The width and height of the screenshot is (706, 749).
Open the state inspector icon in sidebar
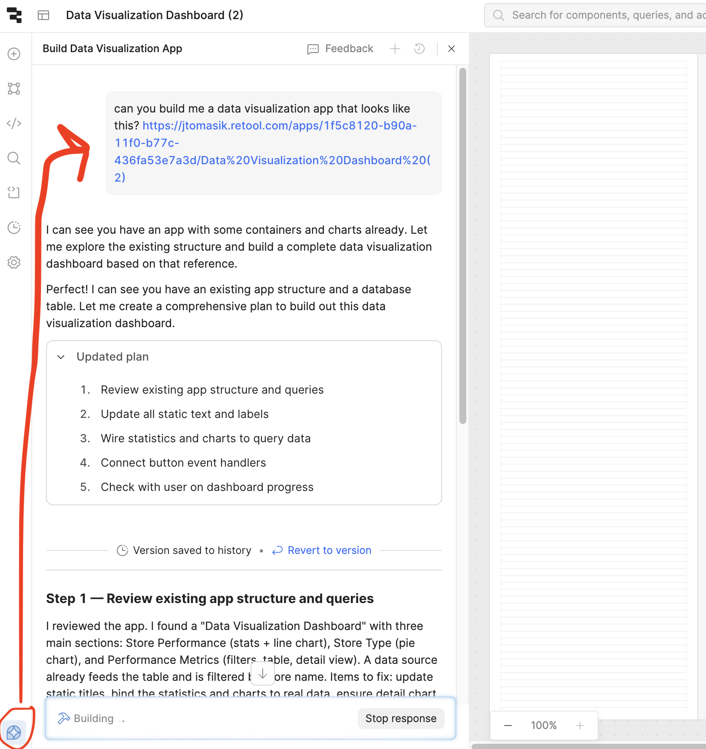pyautogui.click(x=14, y=192)
